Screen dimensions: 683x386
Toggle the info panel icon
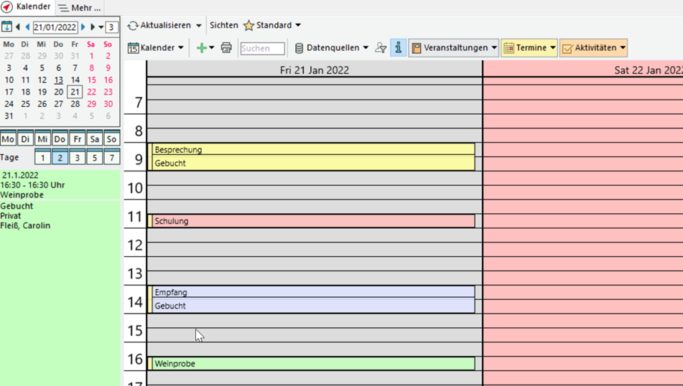coord(399,48)
